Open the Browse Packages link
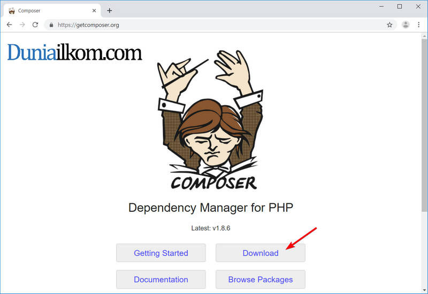Viewport: 428px width, 294px height. (261, 279)
